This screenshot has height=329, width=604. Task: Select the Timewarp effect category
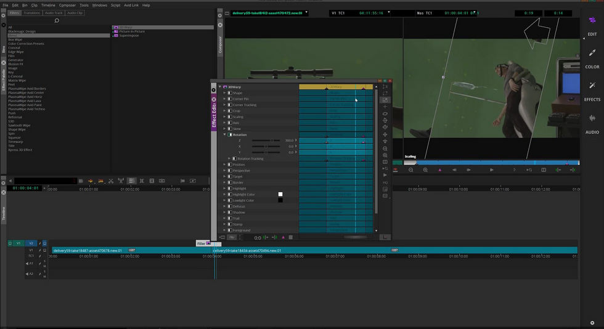[15, 141]
